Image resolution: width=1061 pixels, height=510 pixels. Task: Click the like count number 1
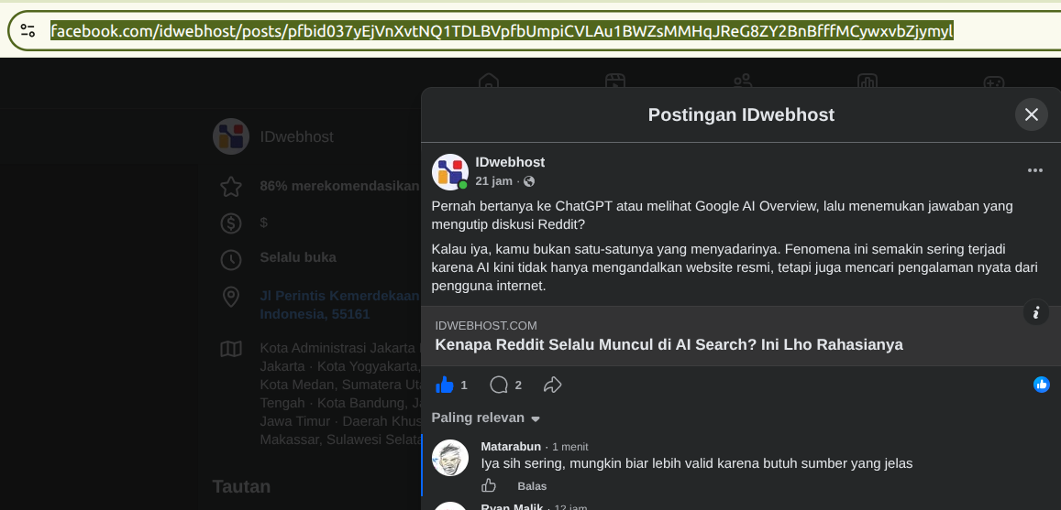(463, 385)
